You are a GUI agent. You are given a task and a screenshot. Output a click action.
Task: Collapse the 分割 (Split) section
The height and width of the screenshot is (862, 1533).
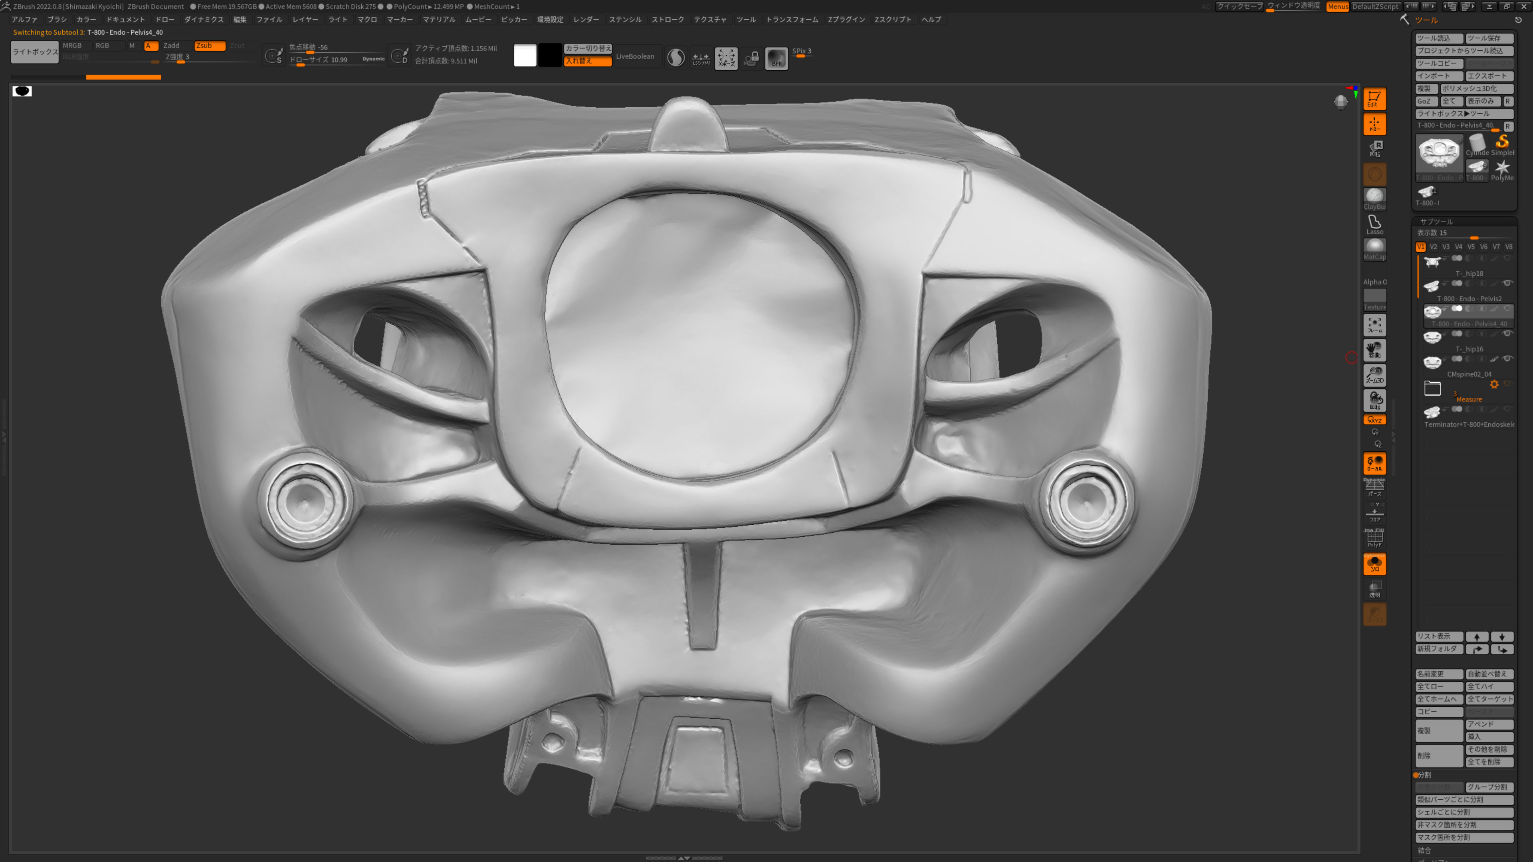[x=1424, y=775]
